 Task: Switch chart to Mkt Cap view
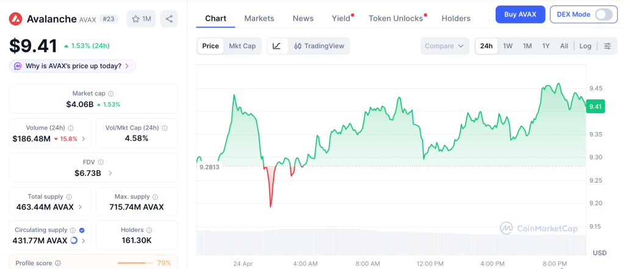pyautogui.click(x=242, y=46)
